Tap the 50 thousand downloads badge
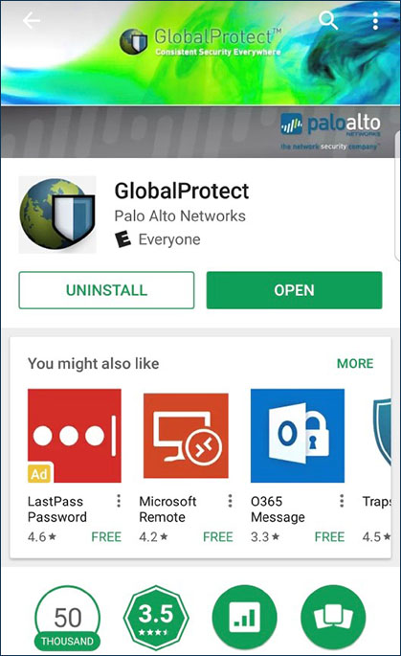Image resolution: width=401 pixels, height=656 pixels. point(67,618)
